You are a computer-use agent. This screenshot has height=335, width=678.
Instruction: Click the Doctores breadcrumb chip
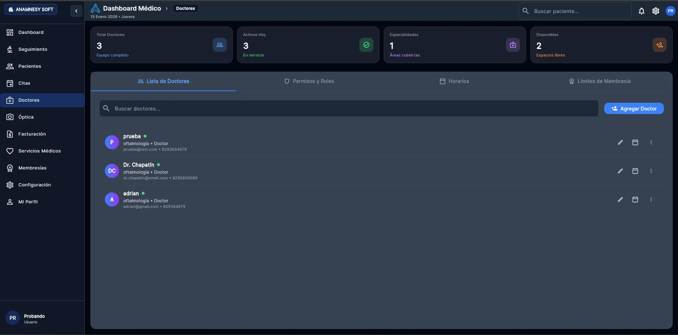click(x=185, y=8)
